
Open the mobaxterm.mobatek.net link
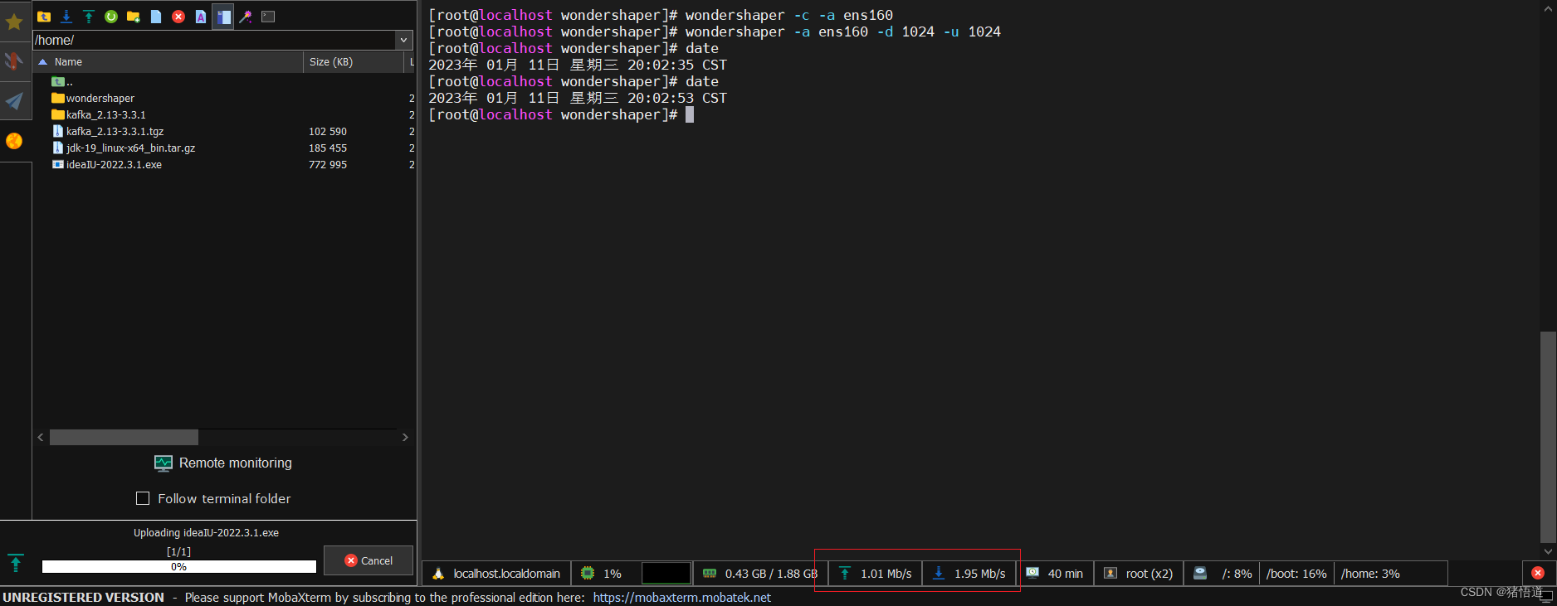click(681, 597)
